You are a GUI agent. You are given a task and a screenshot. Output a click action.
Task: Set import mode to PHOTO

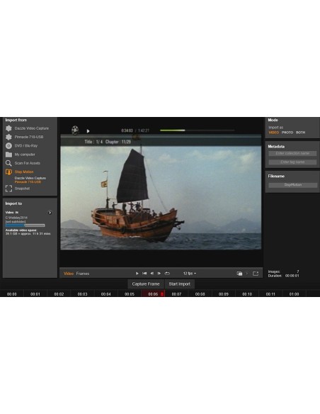click(x=287, y=133)
